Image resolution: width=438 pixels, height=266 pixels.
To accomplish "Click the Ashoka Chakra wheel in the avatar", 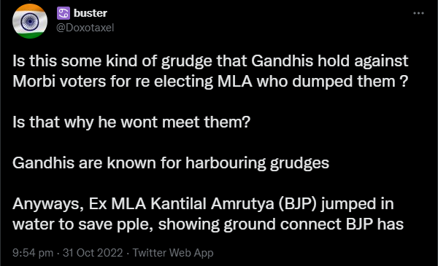I will tap(30, 21).
